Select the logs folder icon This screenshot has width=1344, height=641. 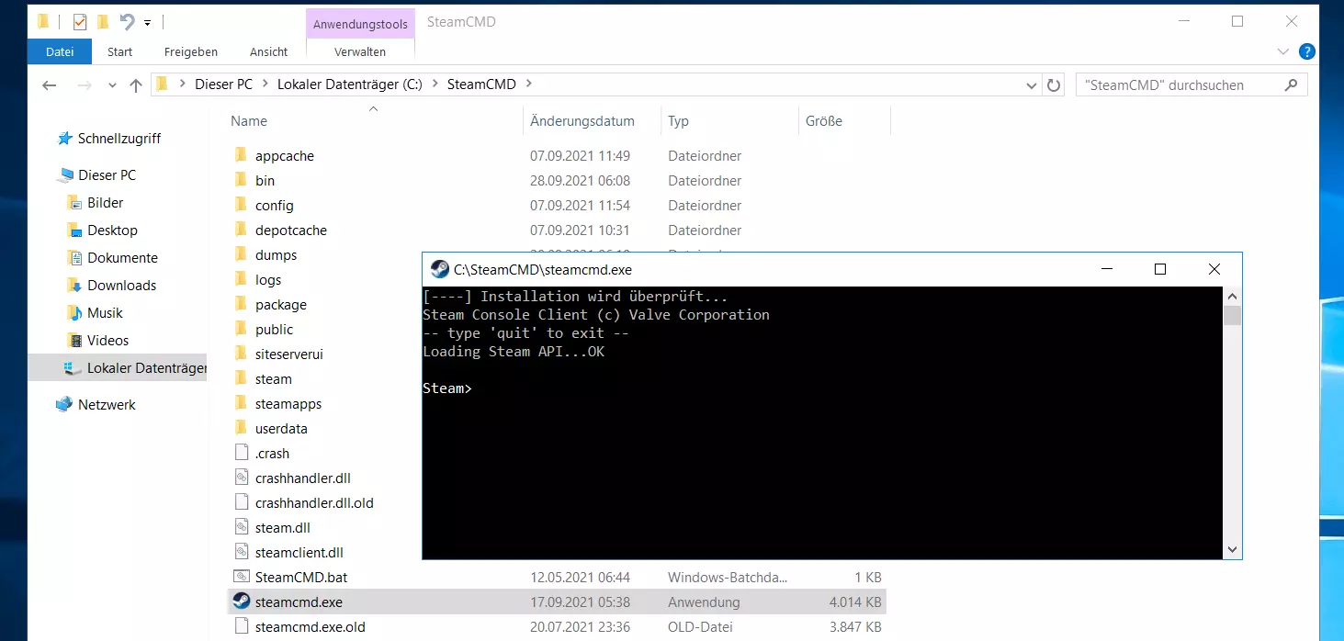241,279
